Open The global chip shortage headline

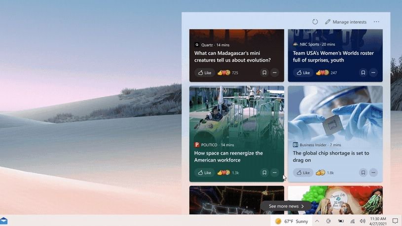click(331, 156)
